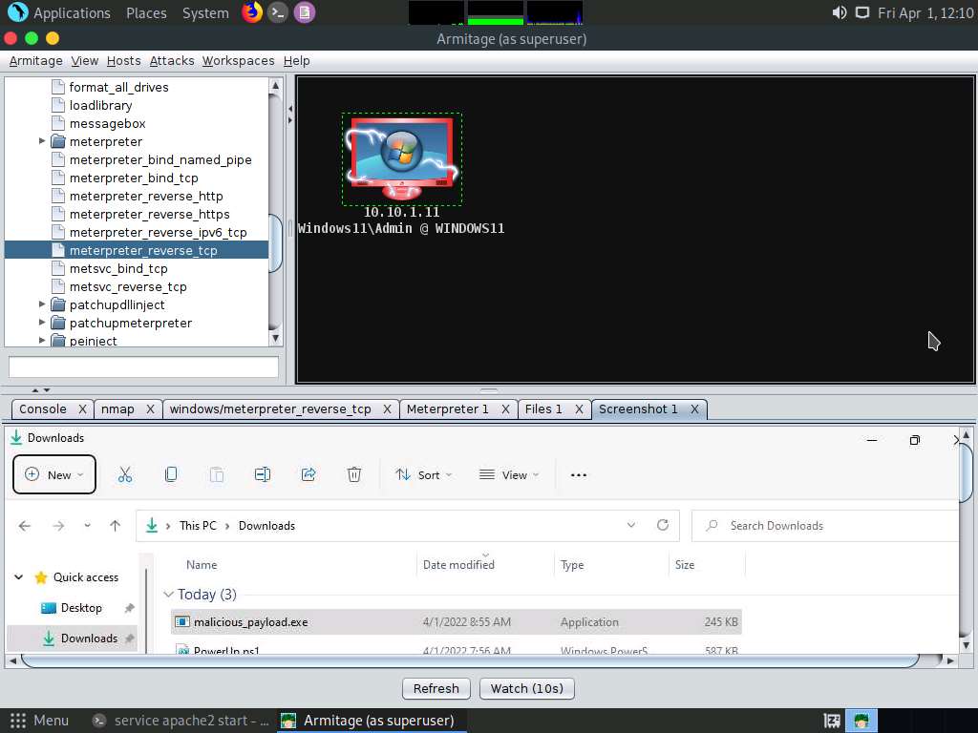978x733 pixels.
Task: Expand the meterpreter folder node
Action: tap(42, 141)
